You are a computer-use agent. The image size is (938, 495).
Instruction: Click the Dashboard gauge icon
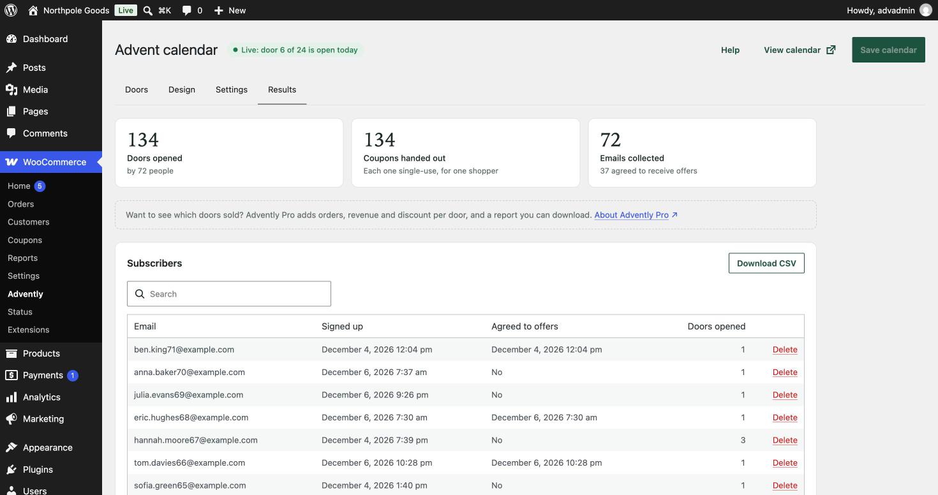coord(11,39)
